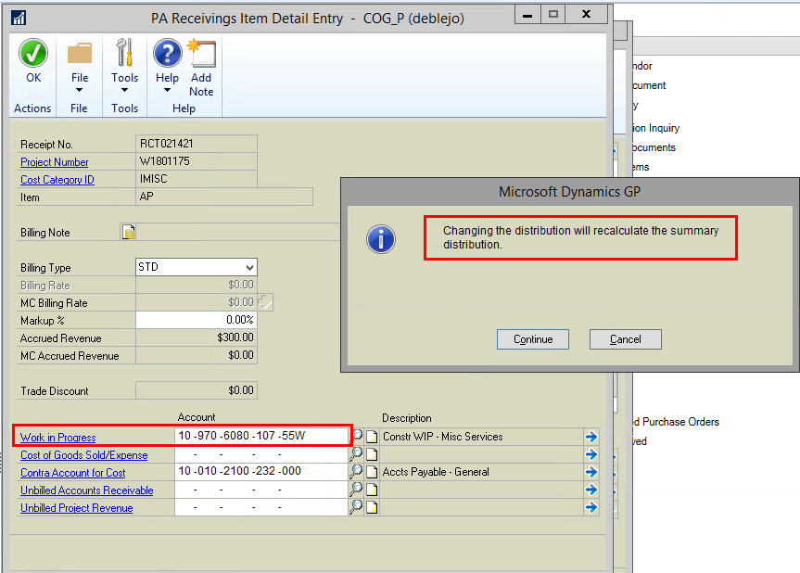Open the Billing Type dropdown

[x=248, y=268]
